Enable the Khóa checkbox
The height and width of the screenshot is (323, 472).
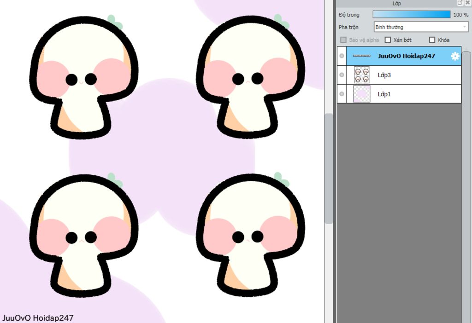(432, 40)
